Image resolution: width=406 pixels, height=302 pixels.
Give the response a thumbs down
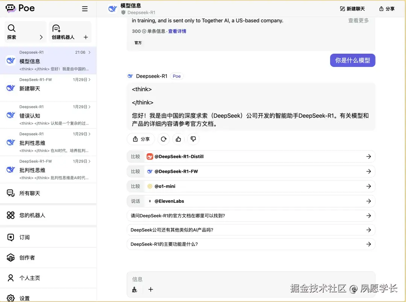pyautogui.click(x=193, y=139)
